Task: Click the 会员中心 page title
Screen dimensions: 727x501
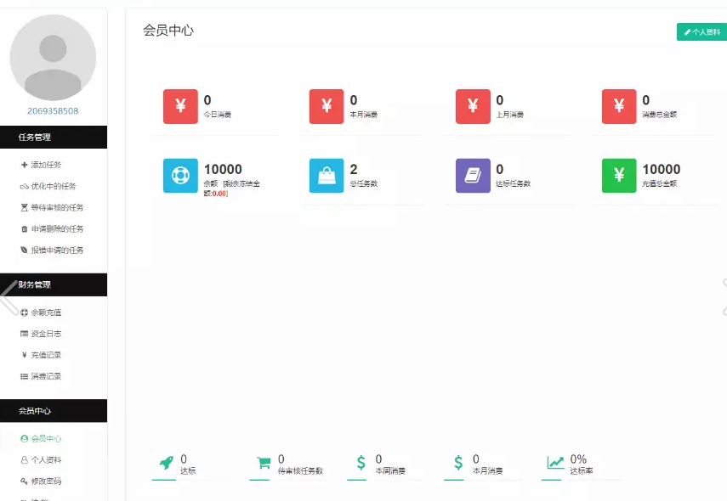Action: pos(168,30)
